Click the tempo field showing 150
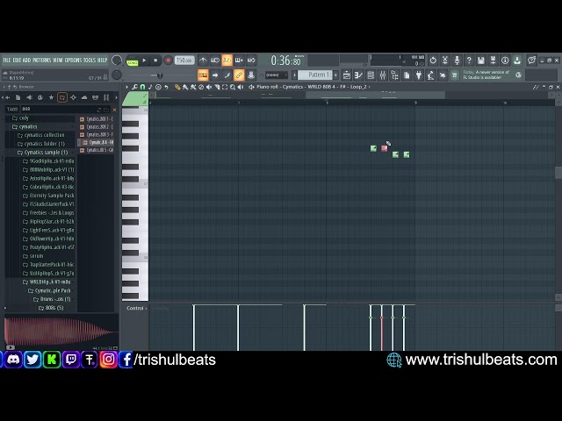Screen dimensions: 562x421 (184, 61)
